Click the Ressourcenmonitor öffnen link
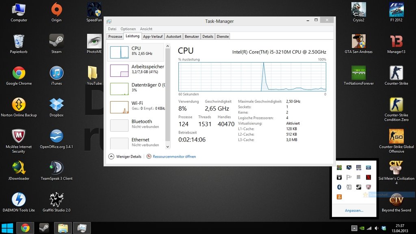This screenshot has height=234, width=416. tap(174, 156)
